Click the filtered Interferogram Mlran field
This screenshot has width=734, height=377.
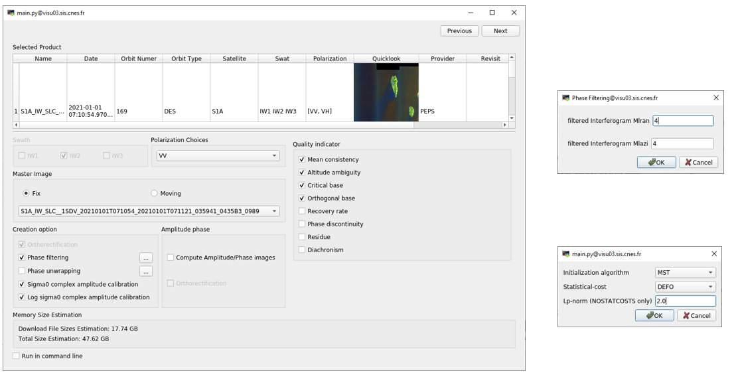682,121
